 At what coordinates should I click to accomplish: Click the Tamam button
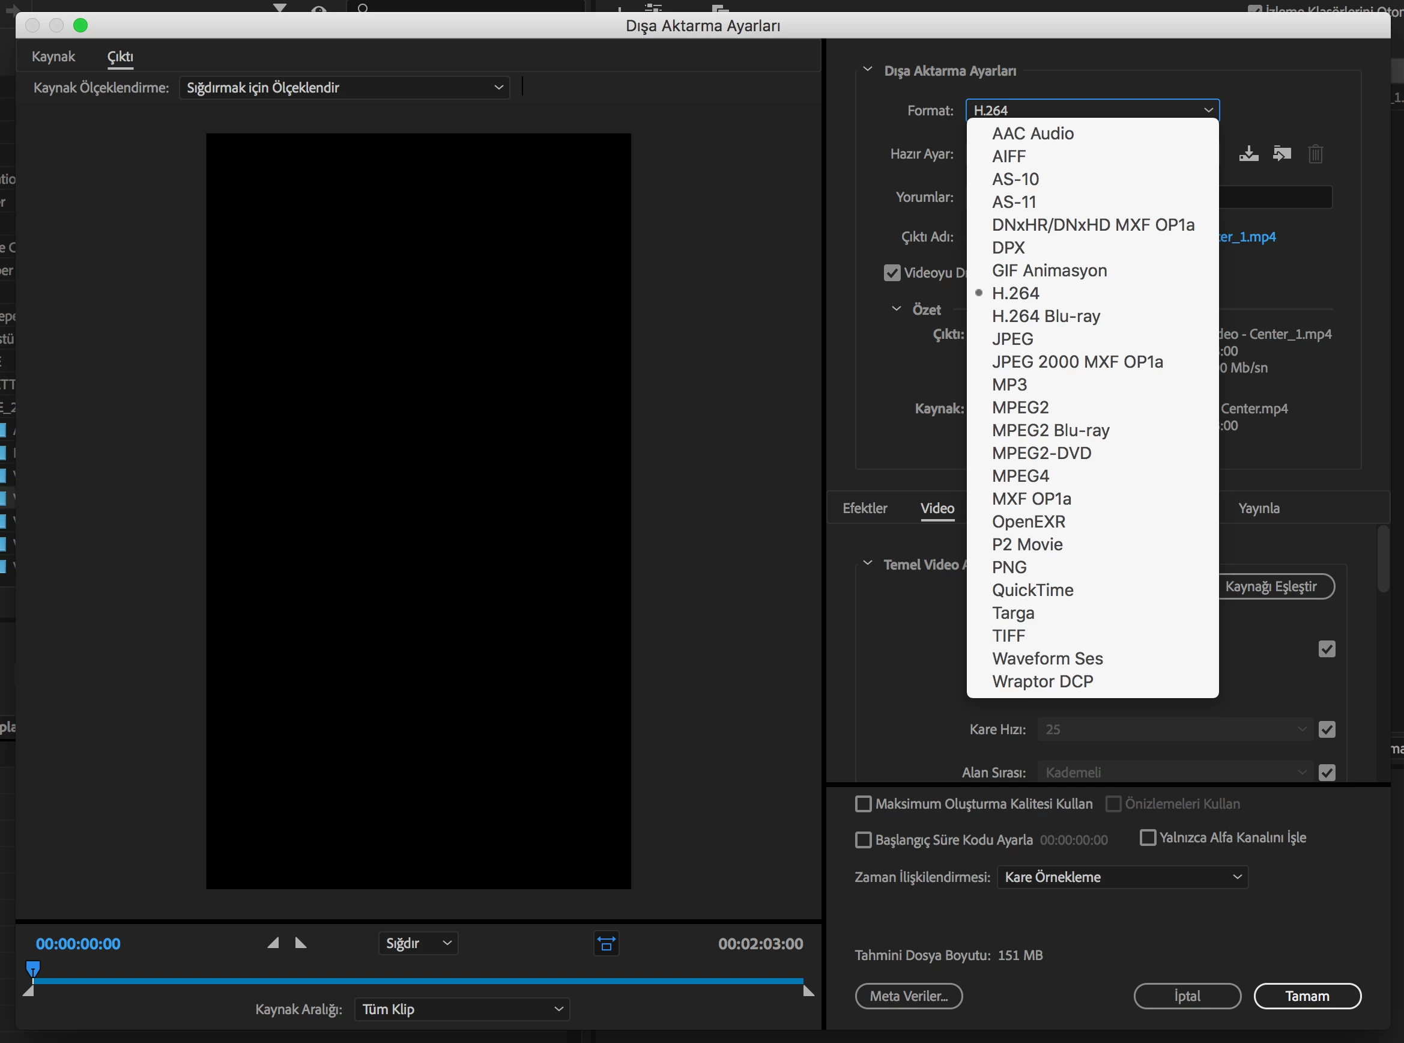[1307, 996]
